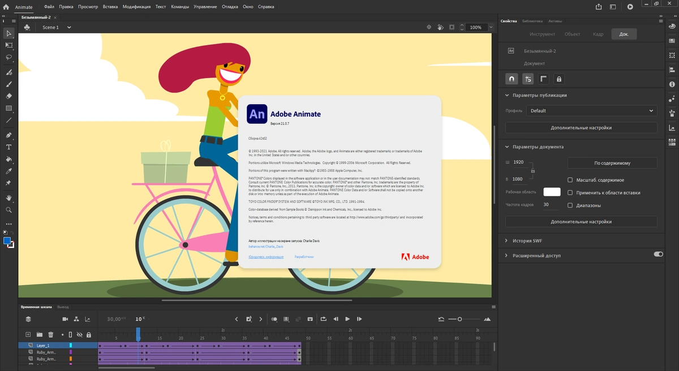The image size is (679, 371).
Task: Toggle snap magnet in Properties
Action: pos(512,79)
